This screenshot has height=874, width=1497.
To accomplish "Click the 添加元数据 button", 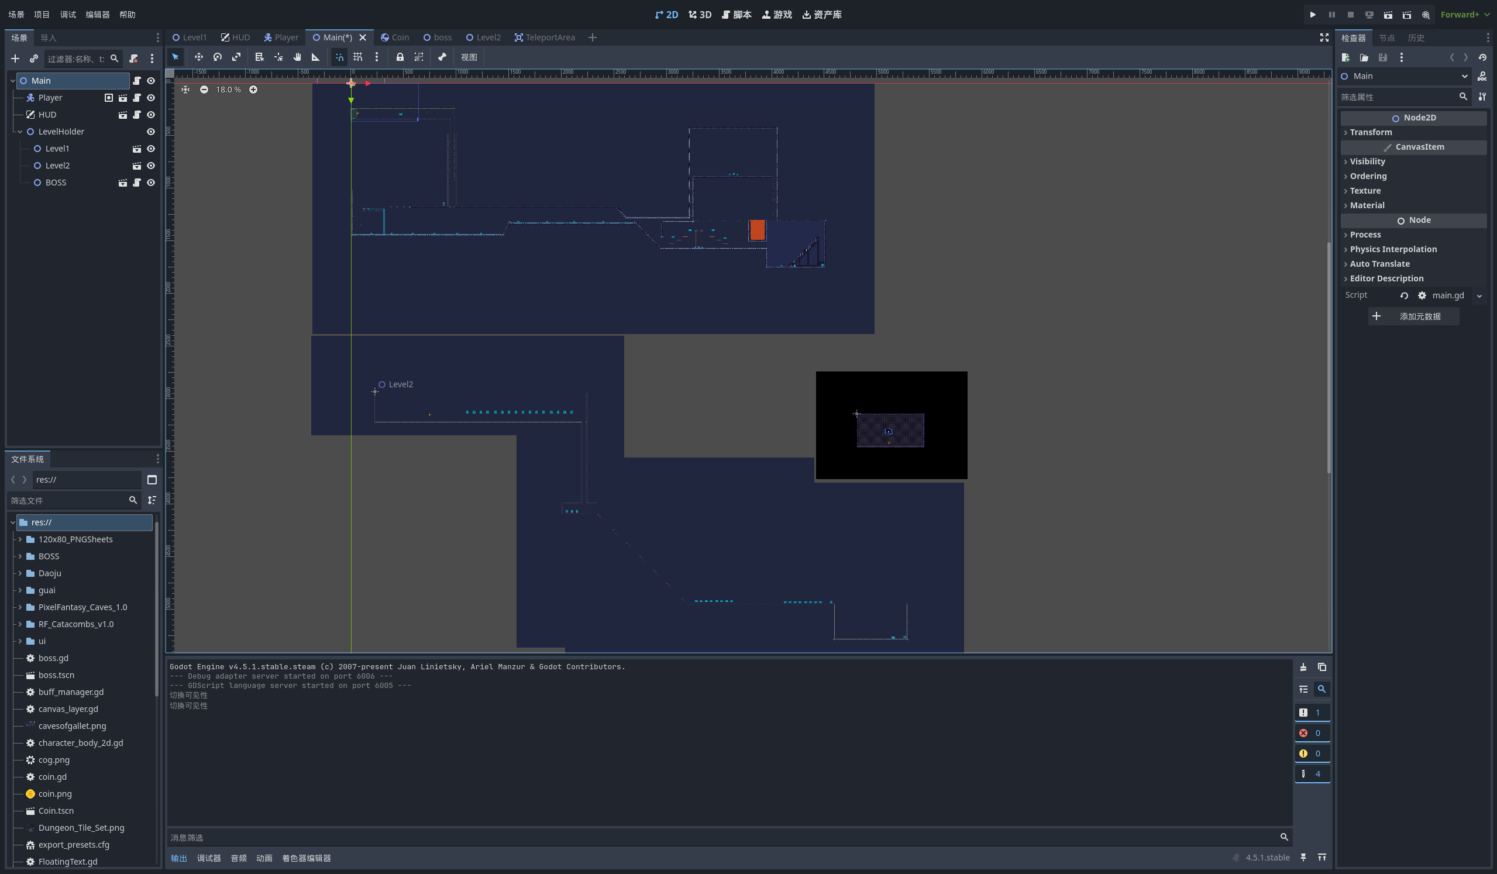I will click(x=1413, y=316).
